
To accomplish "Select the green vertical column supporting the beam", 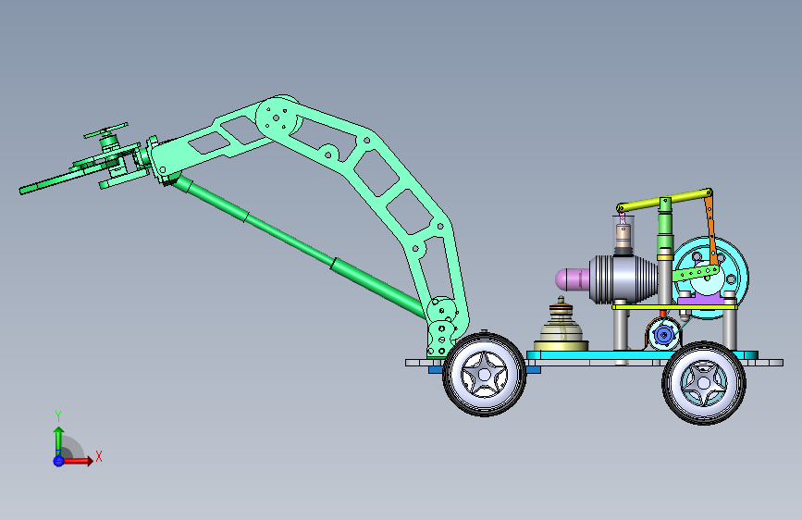I will pos(664,225).
